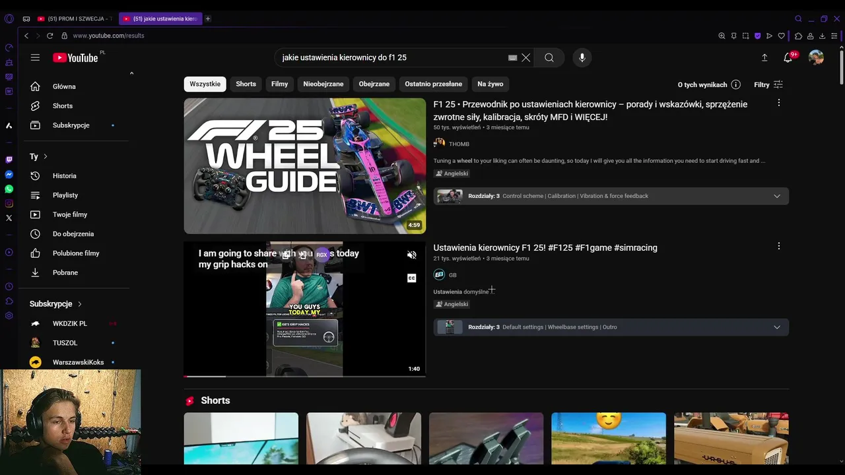Open more options for F1 25 Przewodnik video

tap(779, 103)
